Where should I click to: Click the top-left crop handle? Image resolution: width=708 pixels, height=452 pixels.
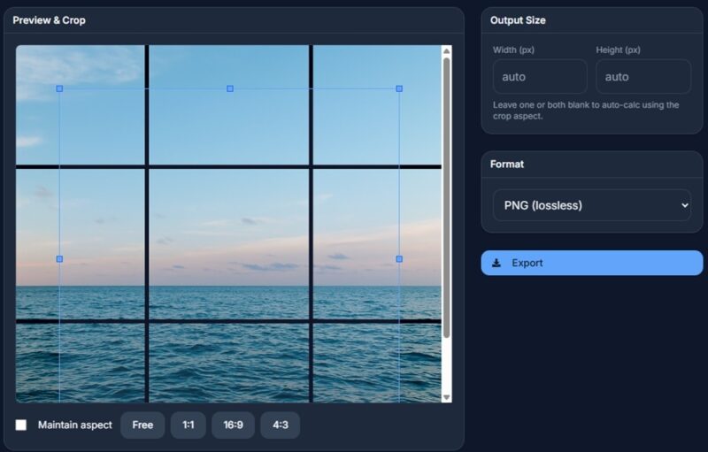(x=59, y=88)
